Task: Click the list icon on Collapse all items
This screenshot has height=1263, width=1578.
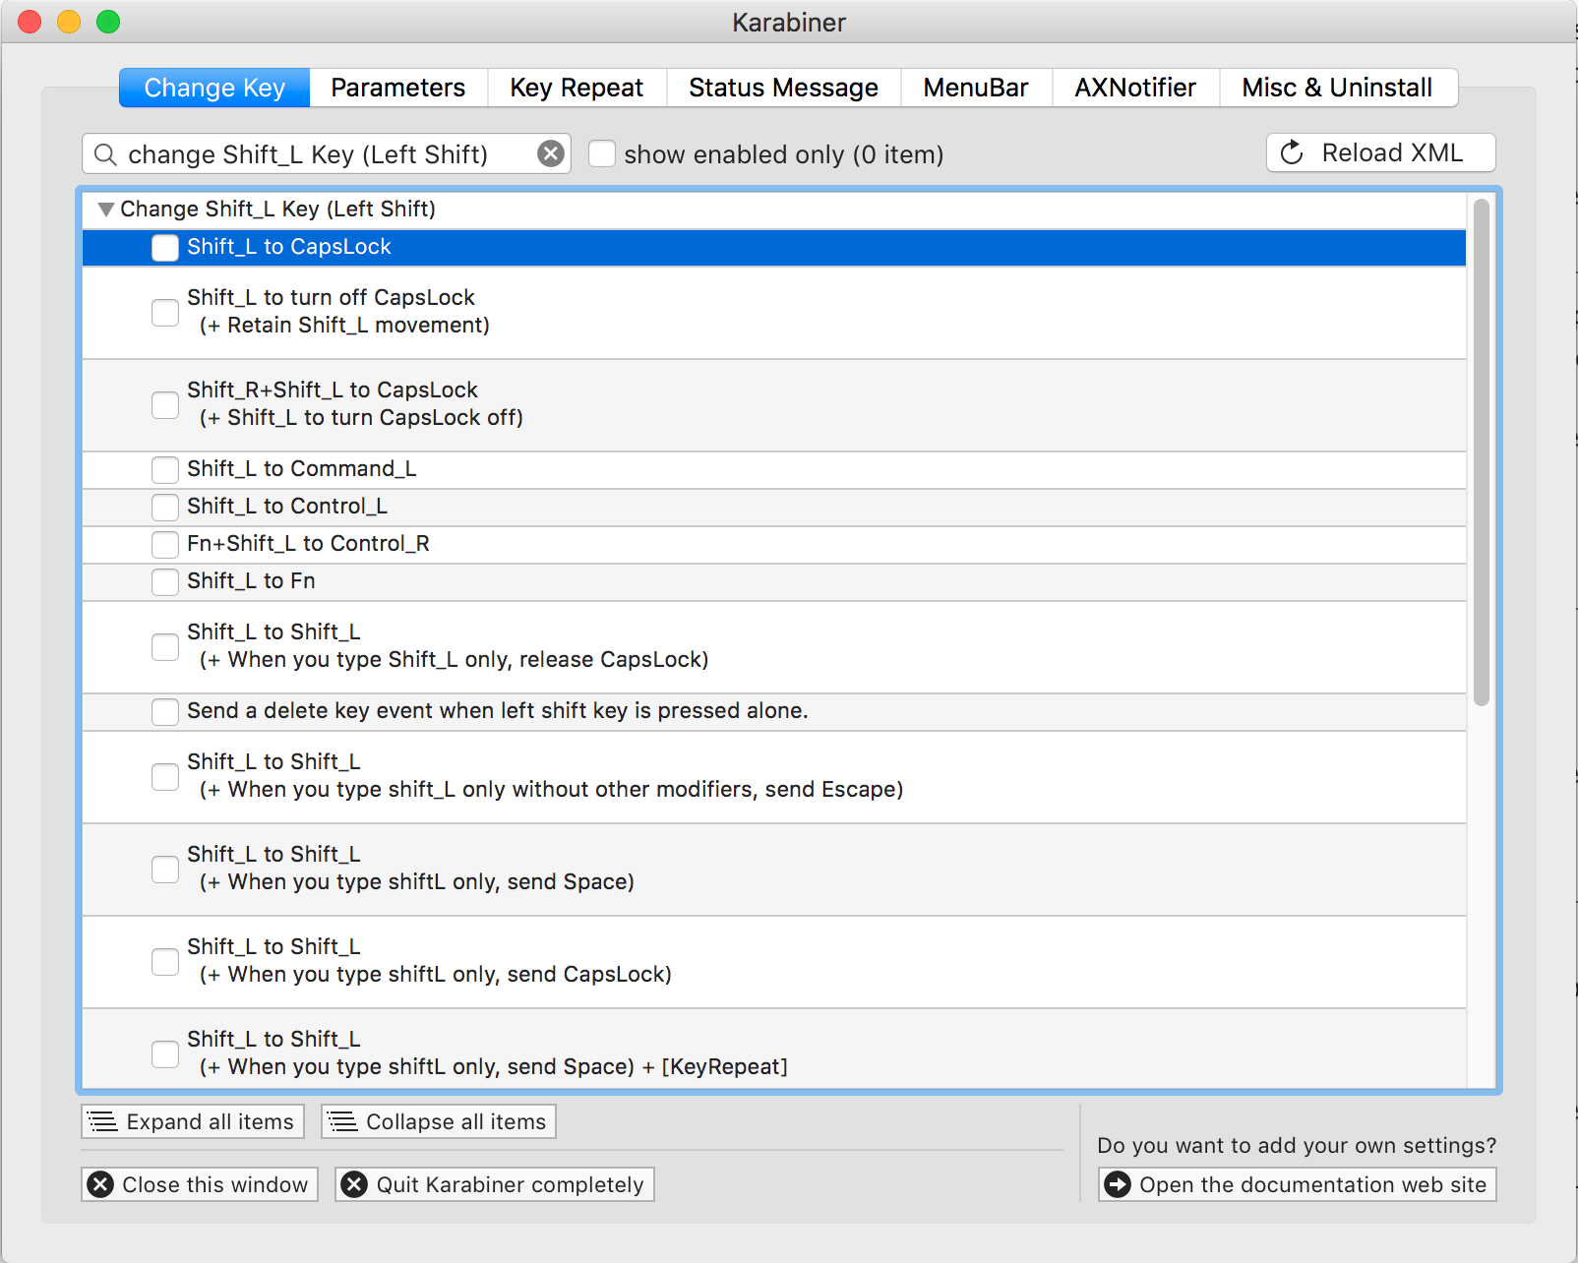Action: coord(342,1121)
